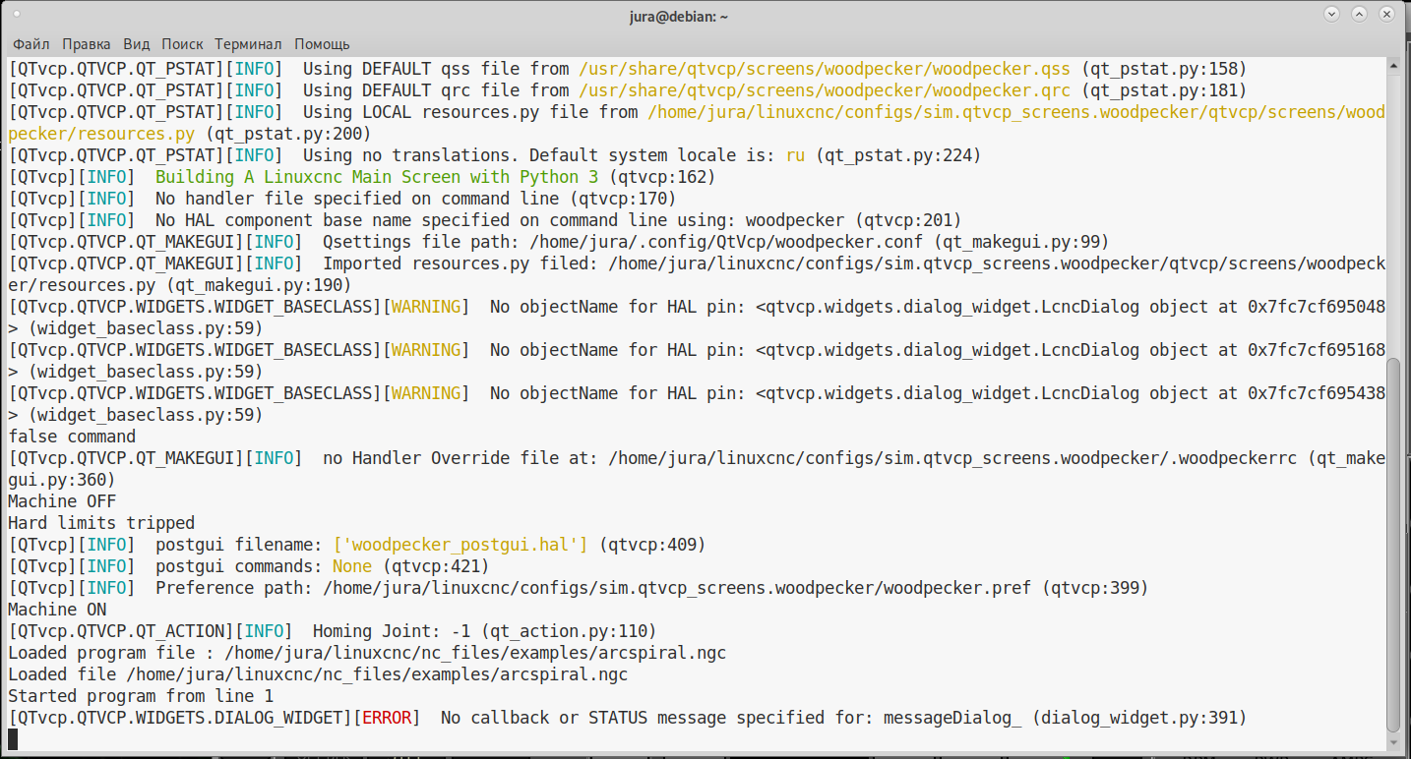
Task: Click the 'Loaded program file' line
Action: [x=367, y=653]
